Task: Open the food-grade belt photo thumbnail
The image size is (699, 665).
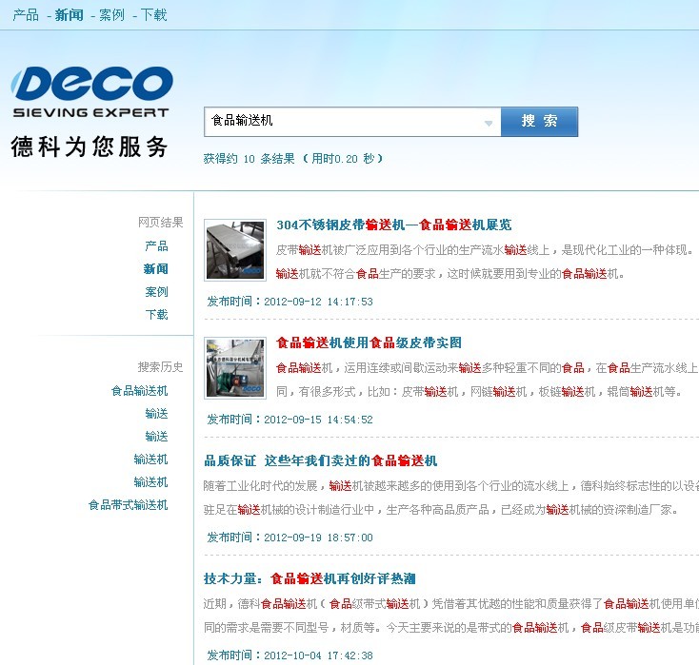Action: click(x=235, y=368)
